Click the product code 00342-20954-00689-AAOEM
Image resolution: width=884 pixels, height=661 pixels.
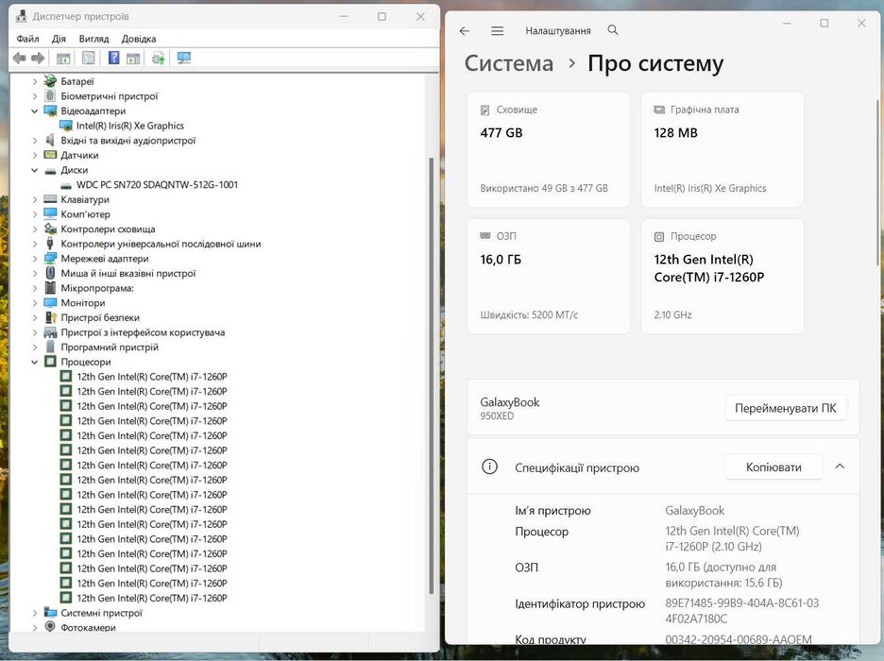pos(739,639)
